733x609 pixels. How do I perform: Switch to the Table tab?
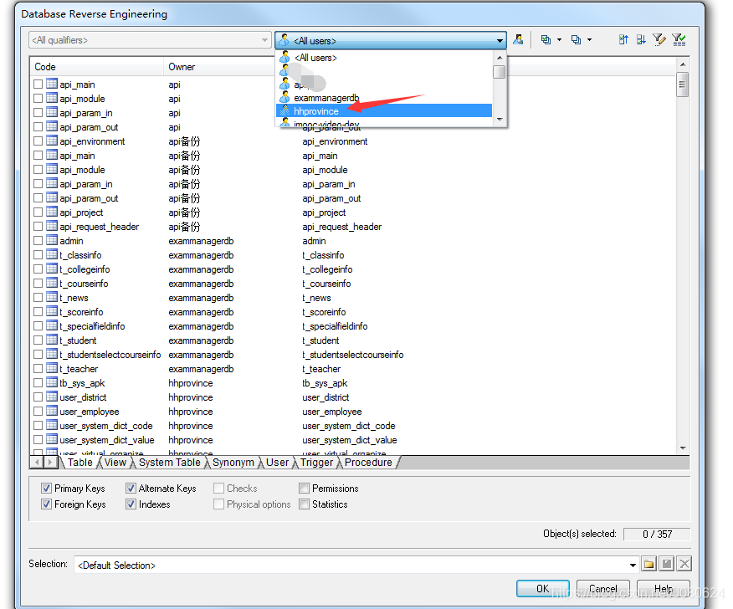coord(80,463)
